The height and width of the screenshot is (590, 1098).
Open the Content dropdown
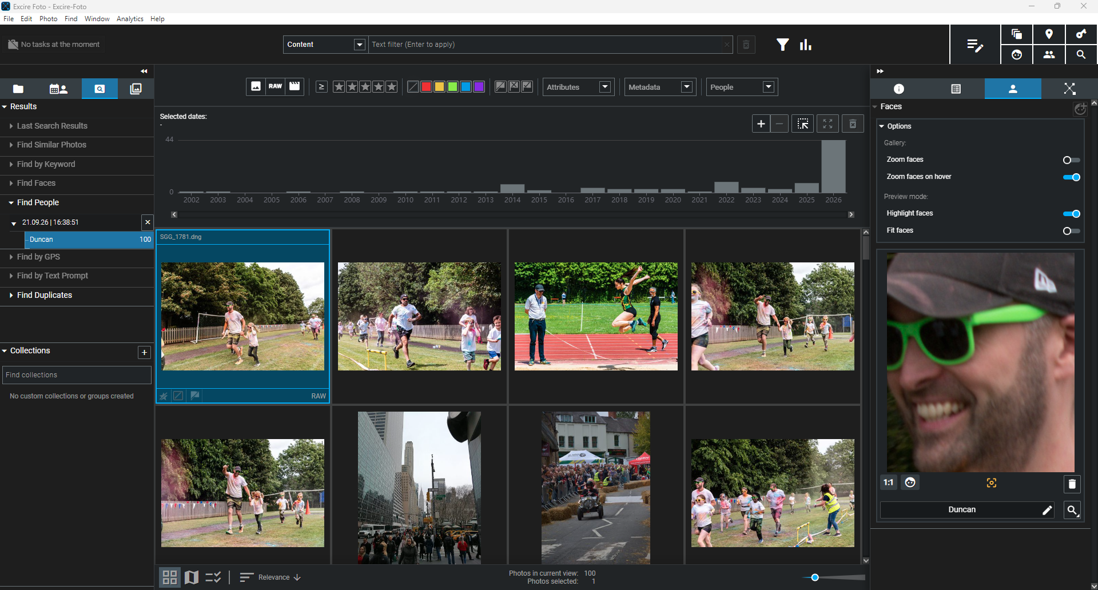(x=325, y=45)
